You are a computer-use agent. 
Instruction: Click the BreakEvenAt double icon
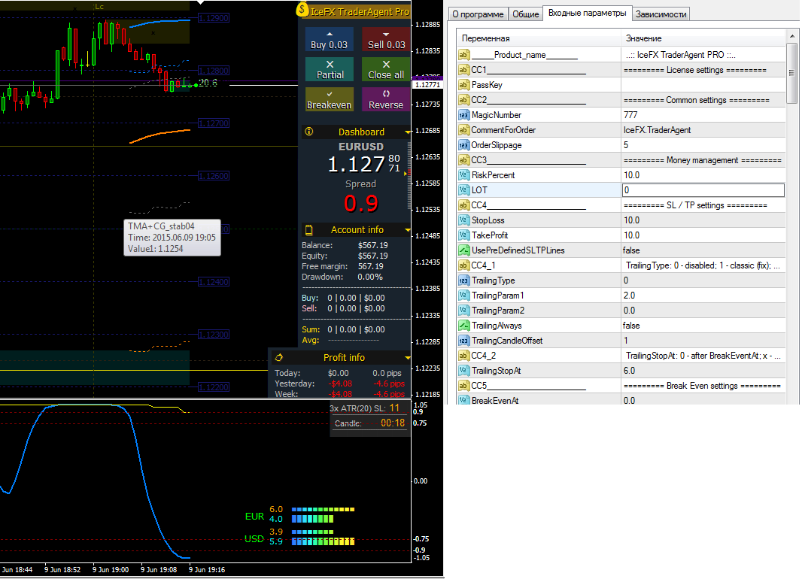tap(463, 400)
